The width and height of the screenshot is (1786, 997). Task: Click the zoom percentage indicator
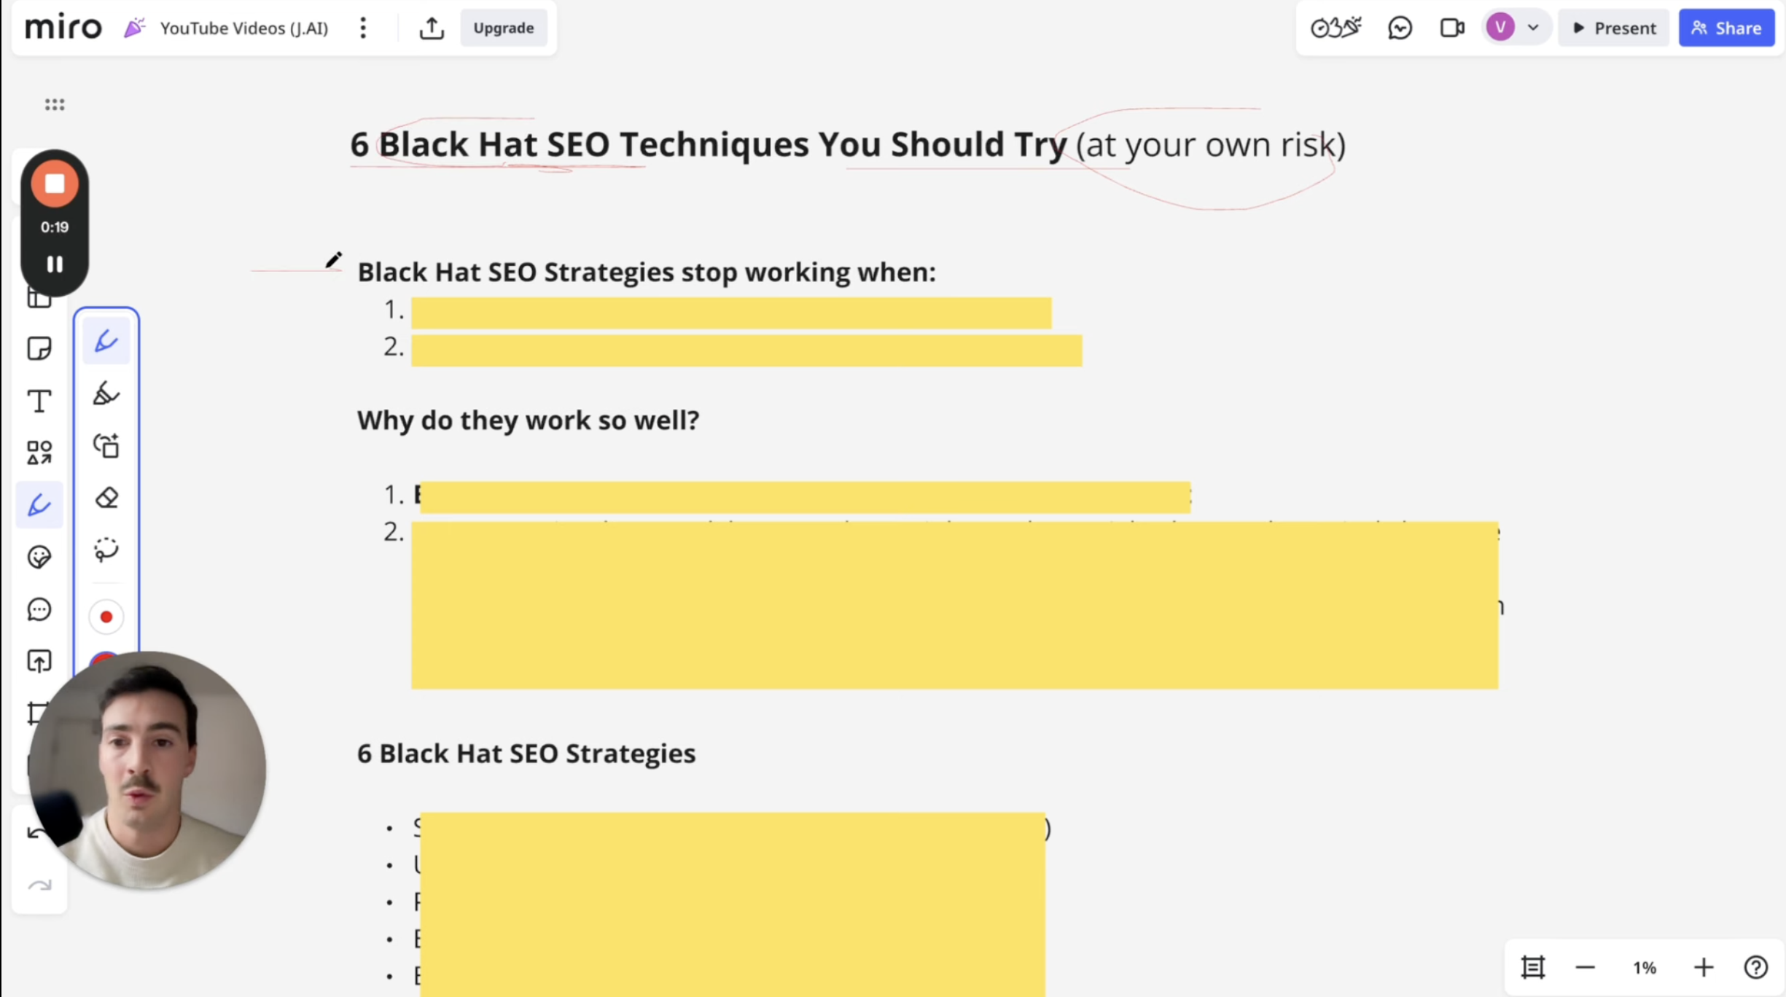coord(1645,967)
